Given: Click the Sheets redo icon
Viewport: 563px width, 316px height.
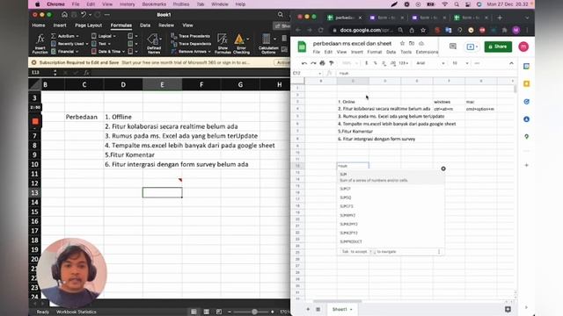Looking at the screenshot, I should pyautogui.click(x=313, y=63).
